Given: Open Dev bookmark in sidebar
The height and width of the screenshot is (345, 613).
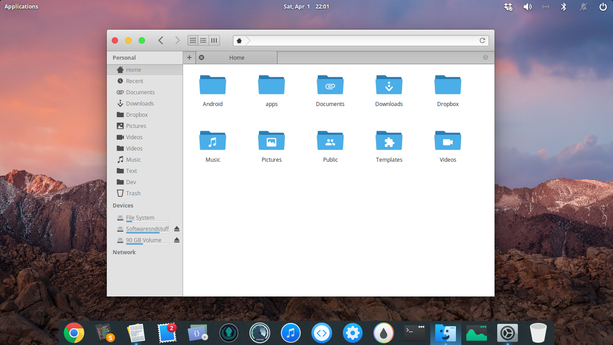Looking at the screenshot, I should (144, 182).
